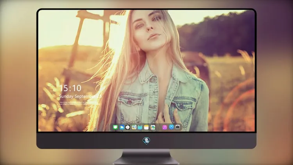Click the Sunday September date text

(80, 96)
